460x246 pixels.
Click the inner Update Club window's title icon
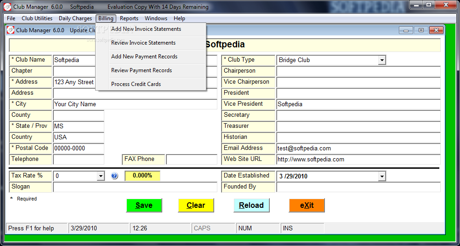(11, 30)
